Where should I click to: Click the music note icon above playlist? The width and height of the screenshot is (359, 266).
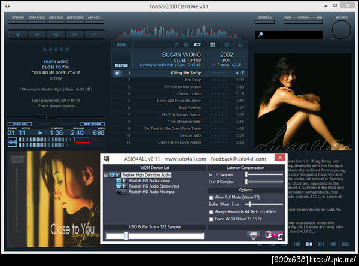coord(177,44)
